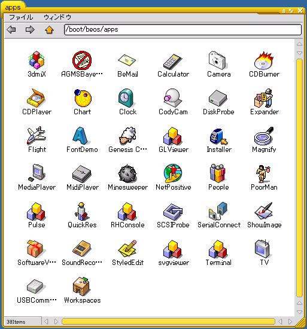The image size is (307, 329).
Task: Select the NetPositive surfer icon
Action: (x=173, y=173)
